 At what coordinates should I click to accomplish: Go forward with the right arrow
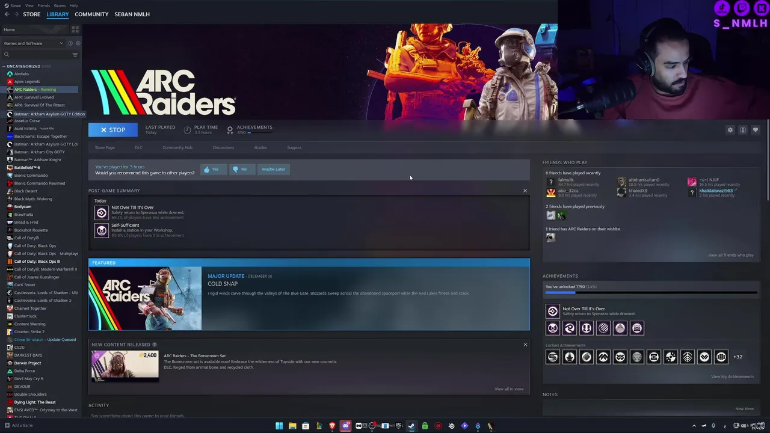pyautogui.click(x=16, y=14)
